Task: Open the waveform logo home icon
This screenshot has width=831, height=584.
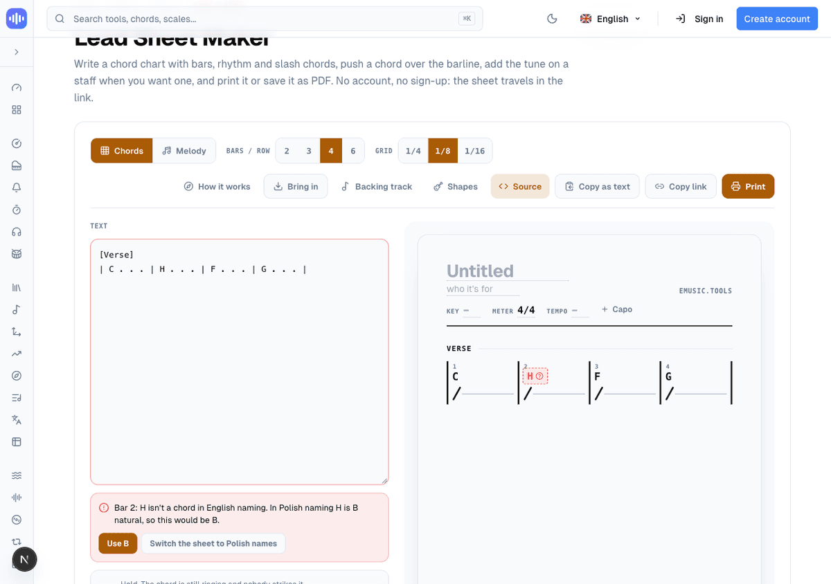Action: [x=16, y=19]
